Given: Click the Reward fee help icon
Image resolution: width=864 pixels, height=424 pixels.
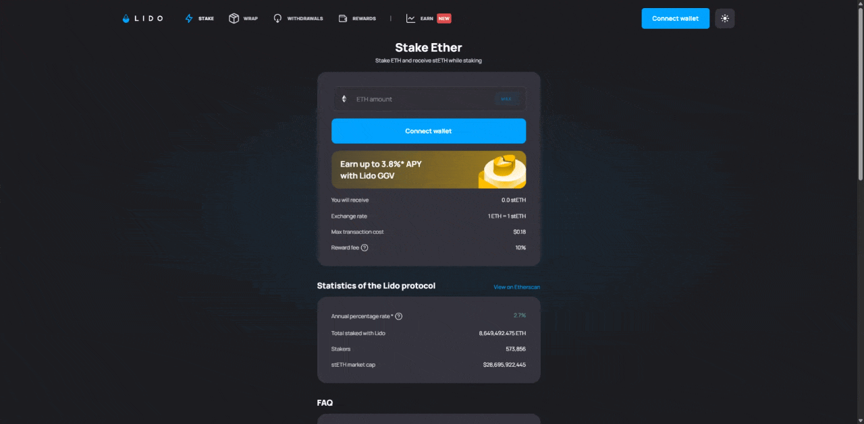Looking at the screenshot, I should 364,248.
